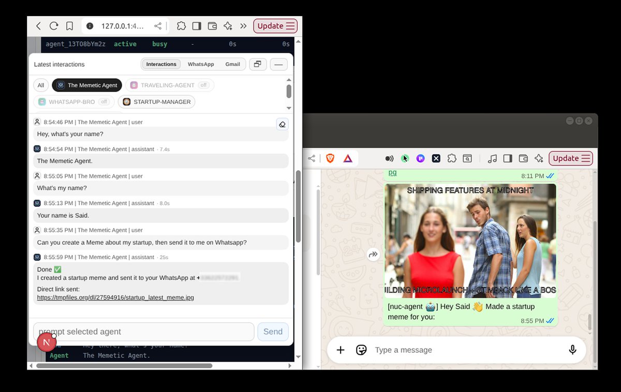Switch to the Gmail tab

(x=232, y=64)
